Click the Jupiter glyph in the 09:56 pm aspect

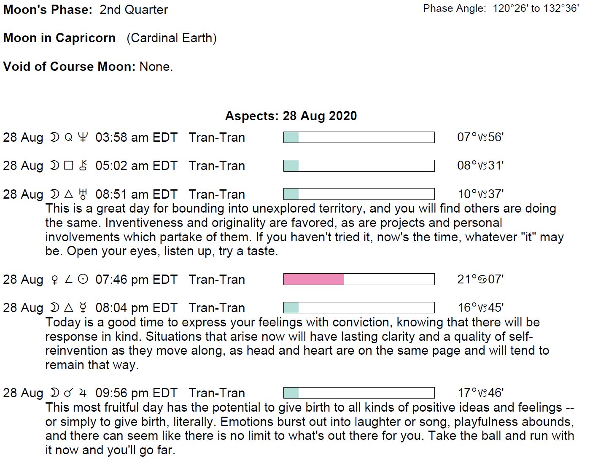[x=83, y=393]
